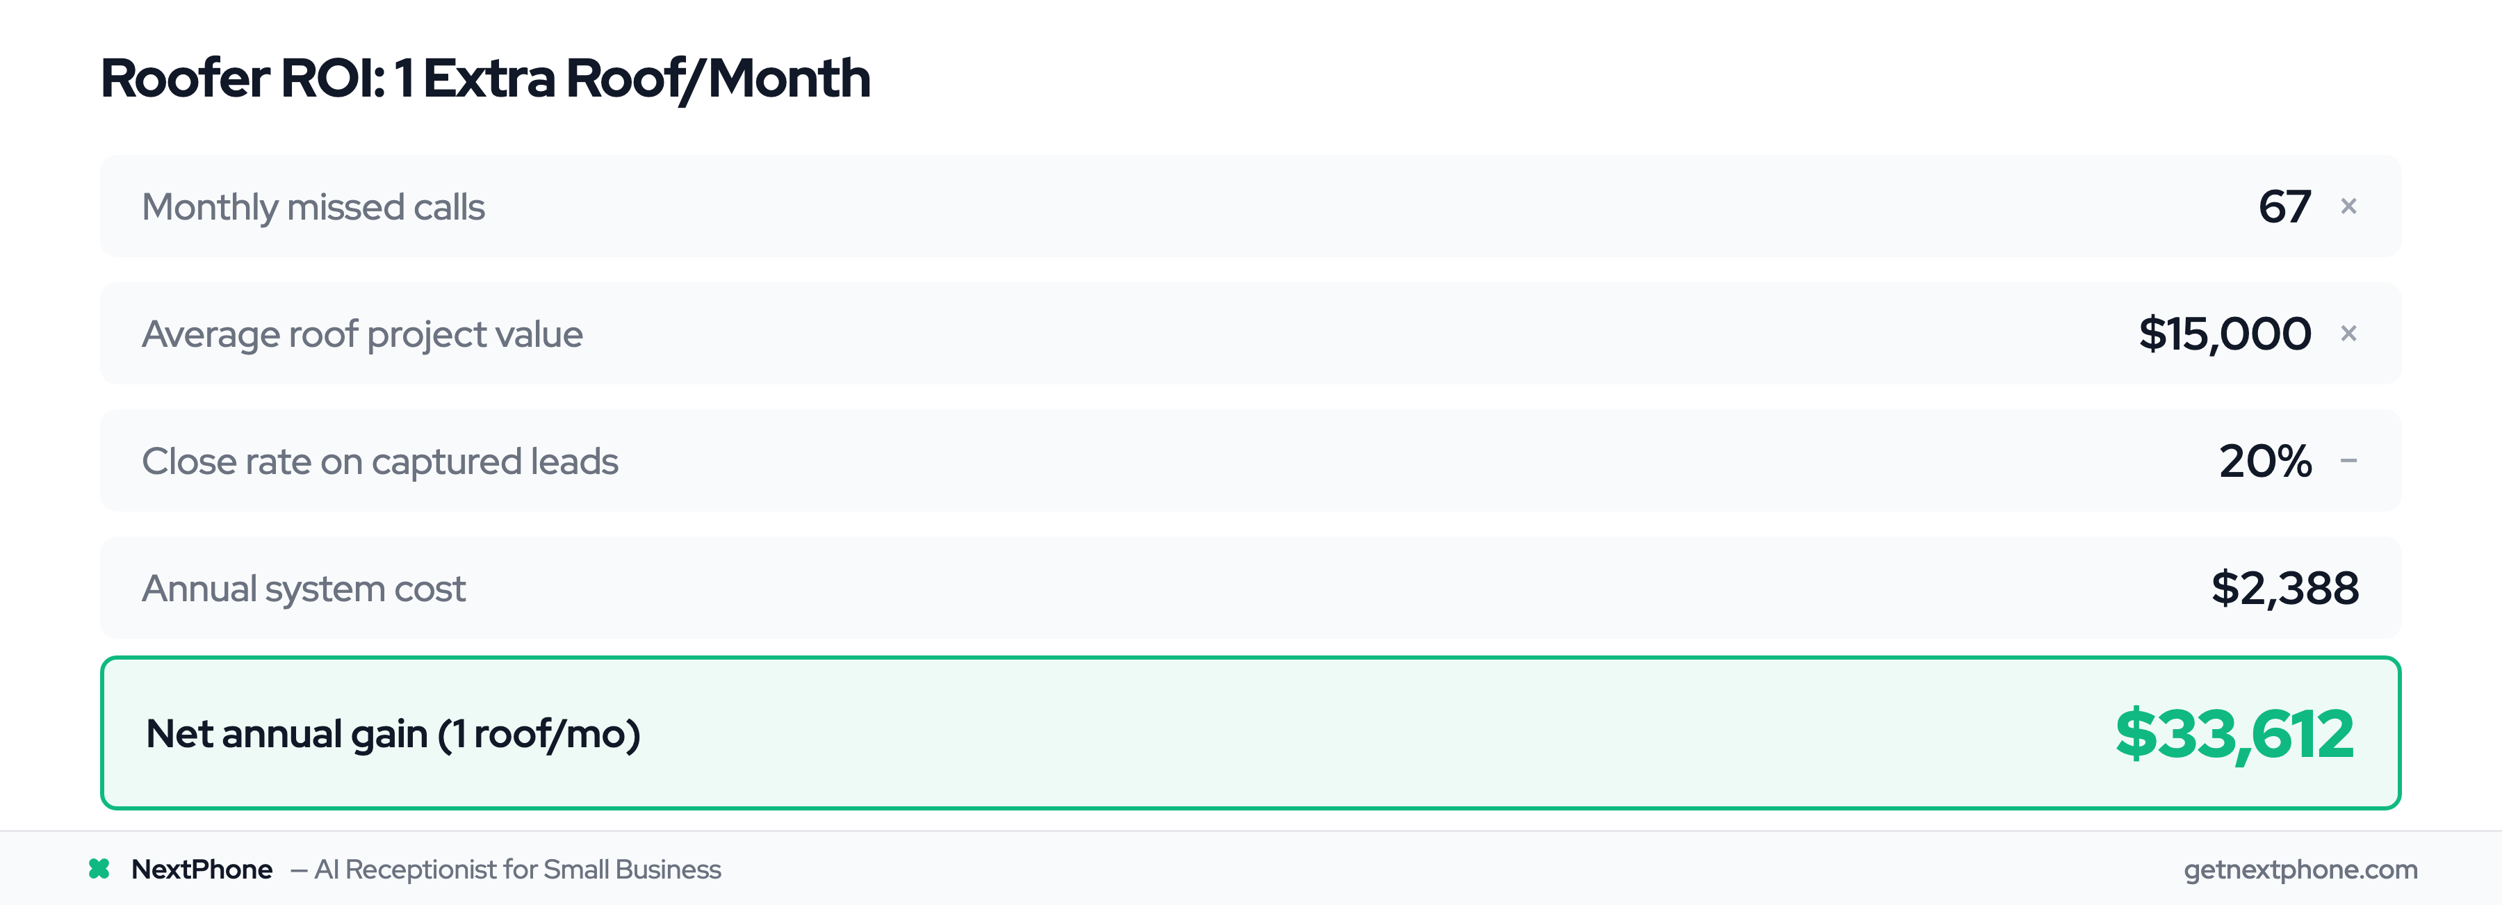This screenshot has width=2502, height=905.
Task: Click the NextPhone brand name
Action: [x=202, y=869]
